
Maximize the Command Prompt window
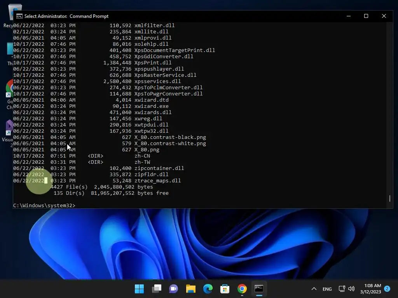coord(366,16)
